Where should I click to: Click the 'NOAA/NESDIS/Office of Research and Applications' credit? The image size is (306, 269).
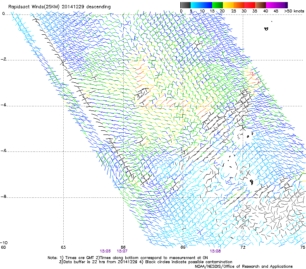click(x=244, y=267)
